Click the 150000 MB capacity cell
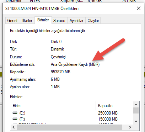The image size is (145, 132). [108, 119]
